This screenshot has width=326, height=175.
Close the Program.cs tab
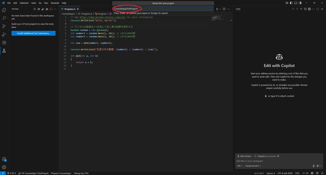[x=78, y=9]
